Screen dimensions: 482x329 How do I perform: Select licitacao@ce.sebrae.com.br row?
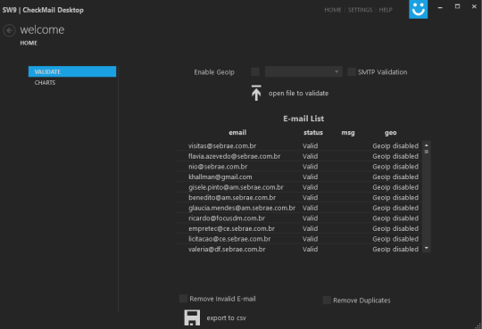coord(299,239)
